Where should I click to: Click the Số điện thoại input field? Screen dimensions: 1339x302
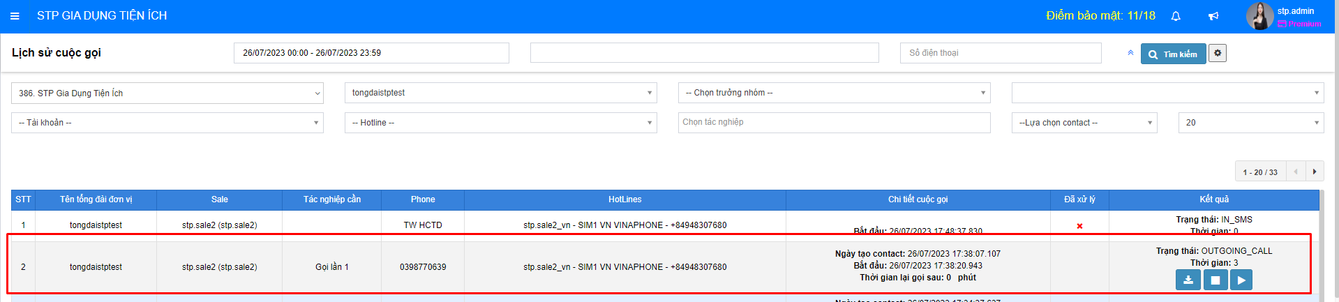[x=1001, y=53]
